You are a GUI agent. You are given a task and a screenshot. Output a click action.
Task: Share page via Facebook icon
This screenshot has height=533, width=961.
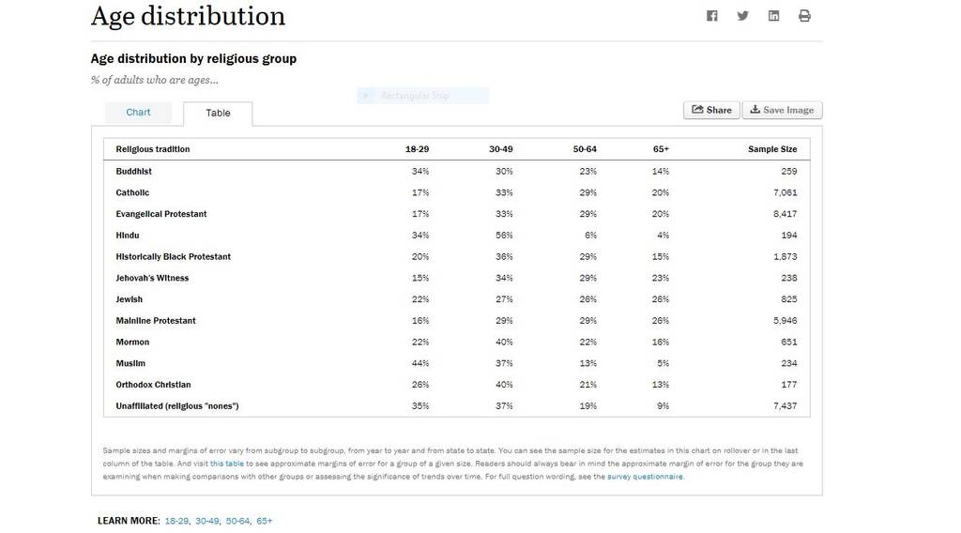click(711, 16)
